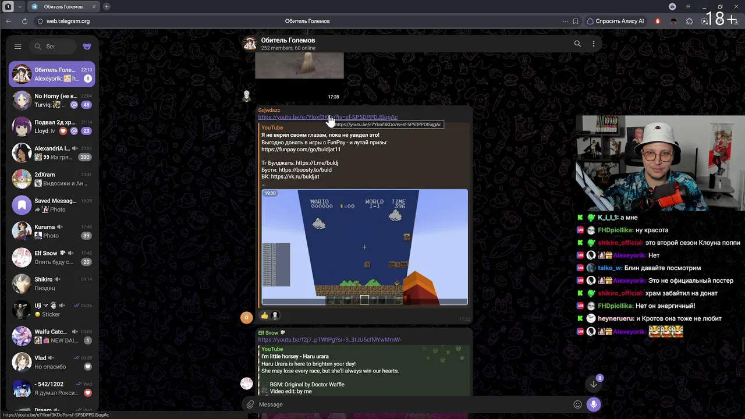This screenshot has width=745, height=419.
Task: Open the Shikiro chat
Action: pos(52,284)
